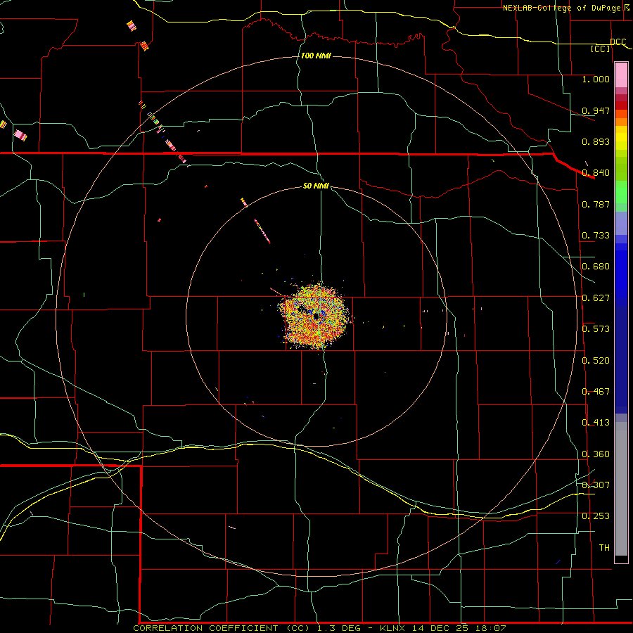Click the 0.627 scale value
The height and width of the screenshot is (633, 633).
point(596,298)
